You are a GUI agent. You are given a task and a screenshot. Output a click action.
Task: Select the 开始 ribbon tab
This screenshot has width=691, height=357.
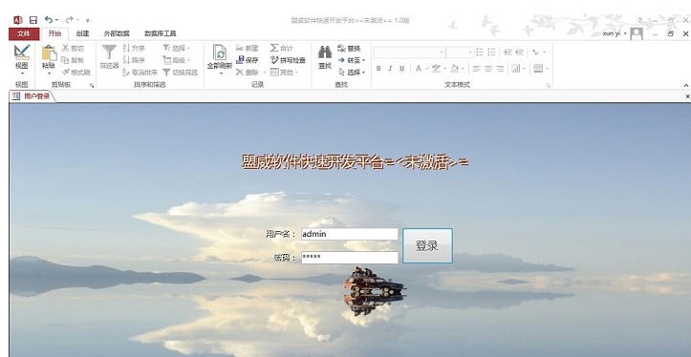(54, 33)
